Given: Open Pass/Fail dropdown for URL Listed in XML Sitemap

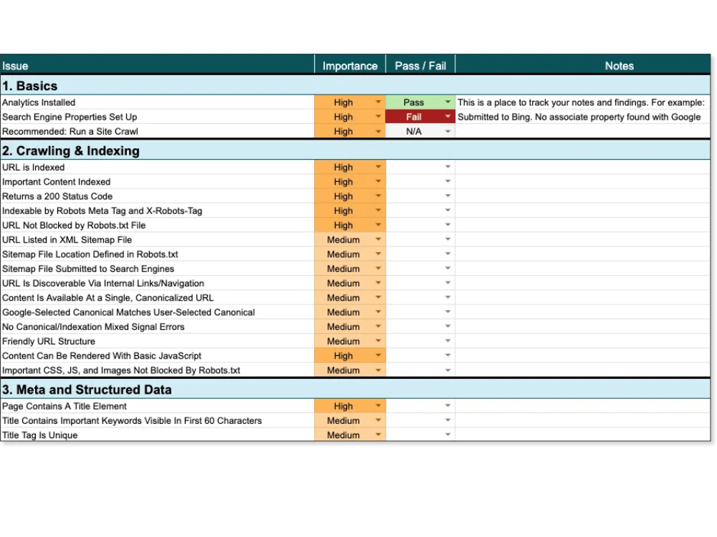Looking at the screenshot, I should (447, 239).
